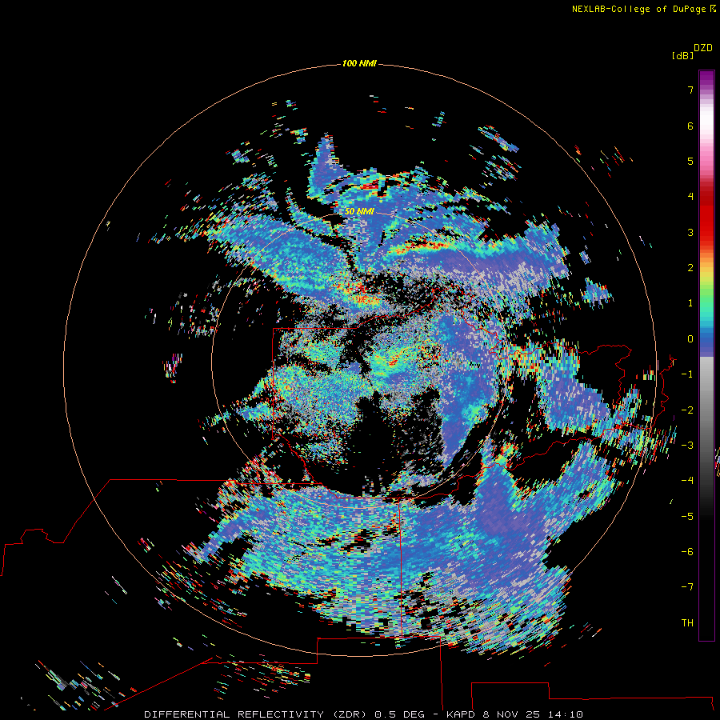Click the ZDR color scale bar
Screen dimensions: 720x720
point(706,355)
